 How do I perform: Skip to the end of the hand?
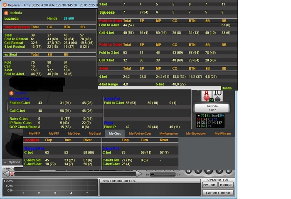(x=229, y=171)
